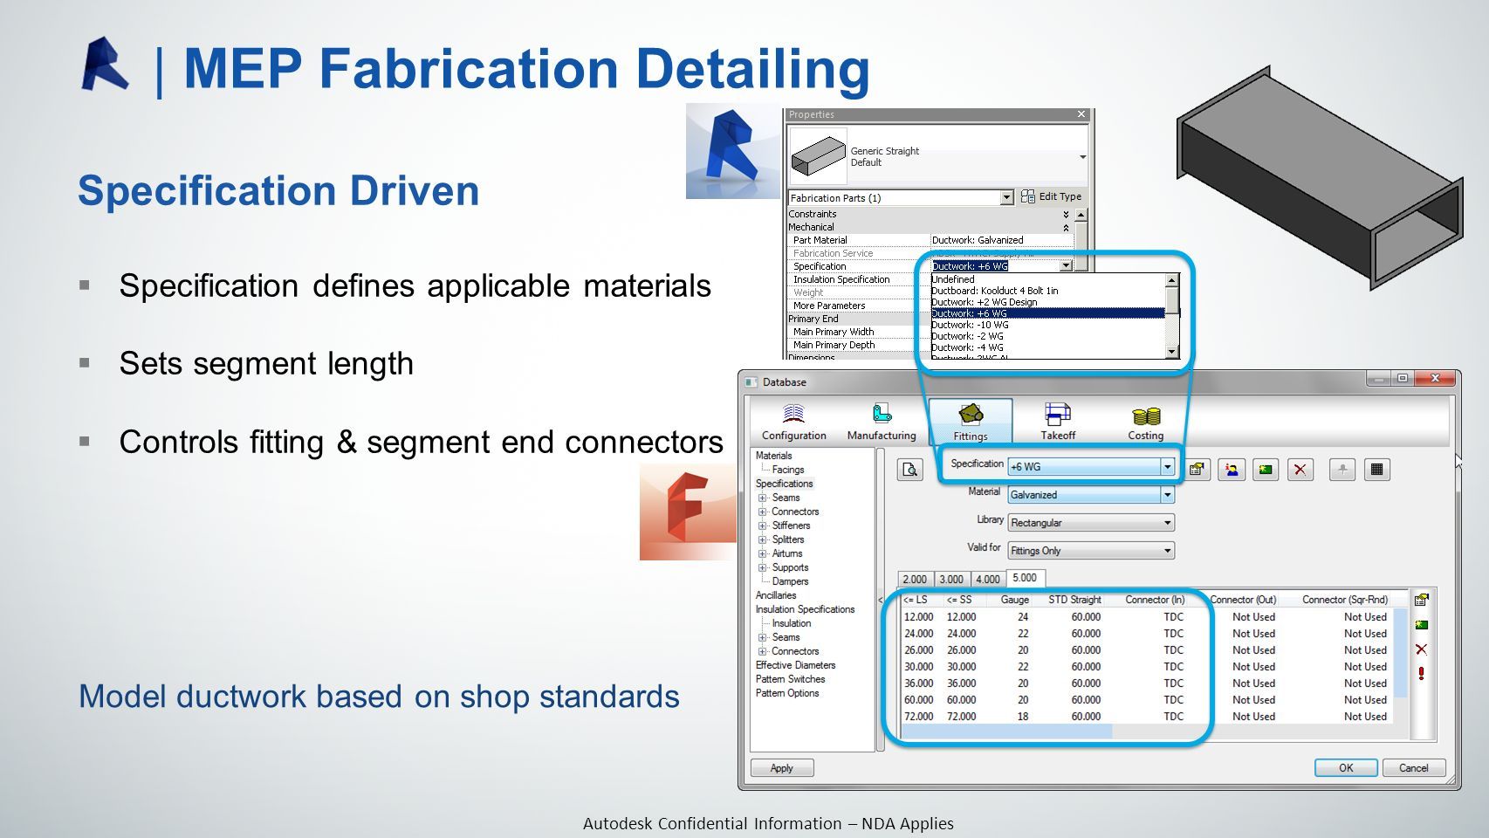Open the Specification '+6 WG' dropdown in Database
This screenshot has width=1489, height=838.
[1167, 467]
